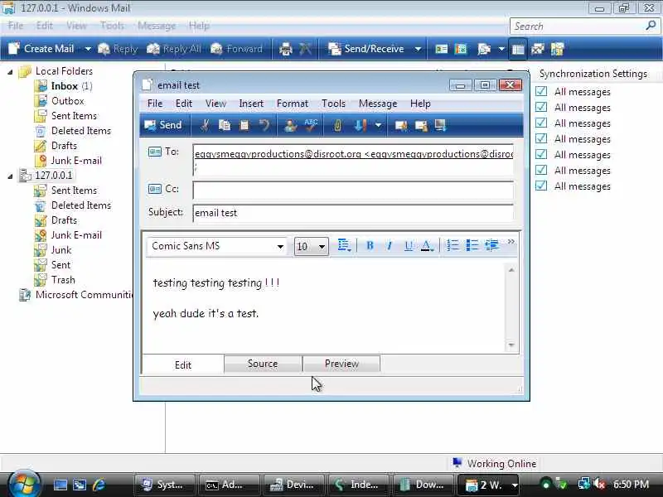Viewport: 663px width, 497px height.
Task: Collapse the Local Folders tree node
Action: coord(10,72)
